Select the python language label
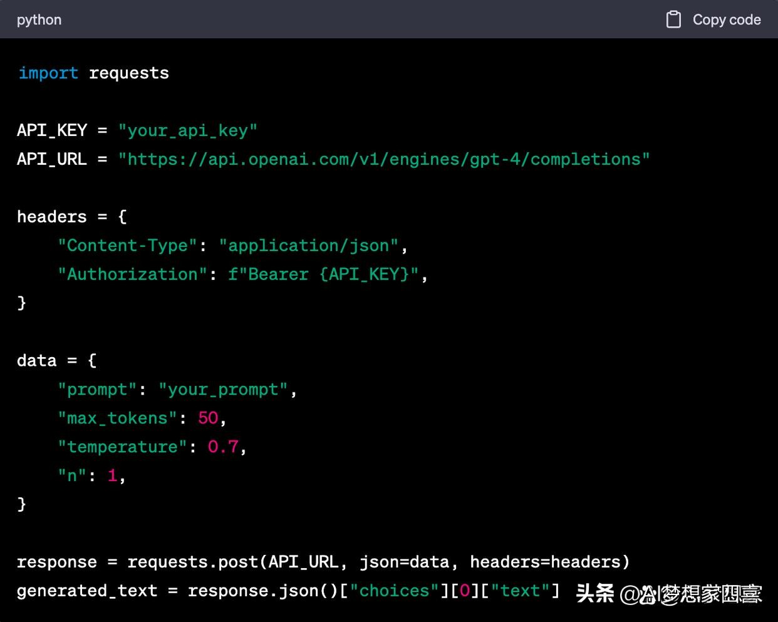The width and height of the screenshot is (778, 622). [39, 19]
